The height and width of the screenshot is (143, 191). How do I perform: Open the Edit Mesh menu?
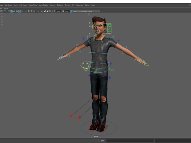[x=23, y=5]
